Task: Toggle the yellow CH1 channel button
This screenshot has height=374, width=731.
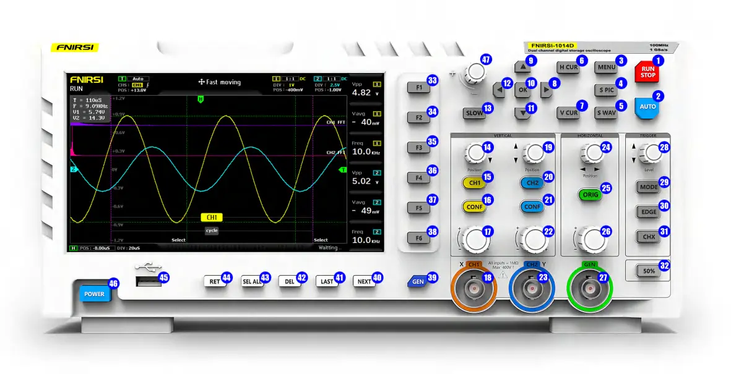Action: tap(474, 183)
